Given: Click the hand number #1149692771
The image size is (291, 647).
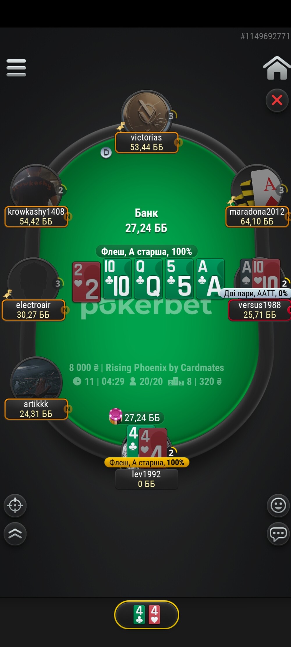Looking at the screenshot, I should click(265, 36).
